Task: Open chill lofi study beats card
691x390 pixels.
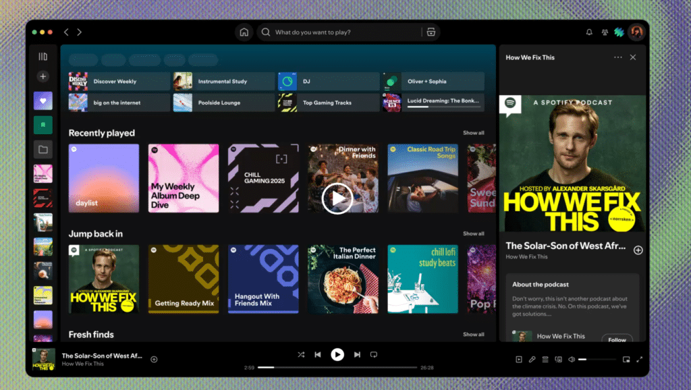Action: coord(422,279)
